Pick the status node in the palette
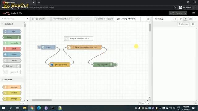 pyautogui.click(x=12, y=55)
